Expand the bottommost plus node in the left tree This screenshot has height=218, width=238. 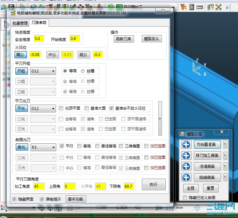coord(4,96)
